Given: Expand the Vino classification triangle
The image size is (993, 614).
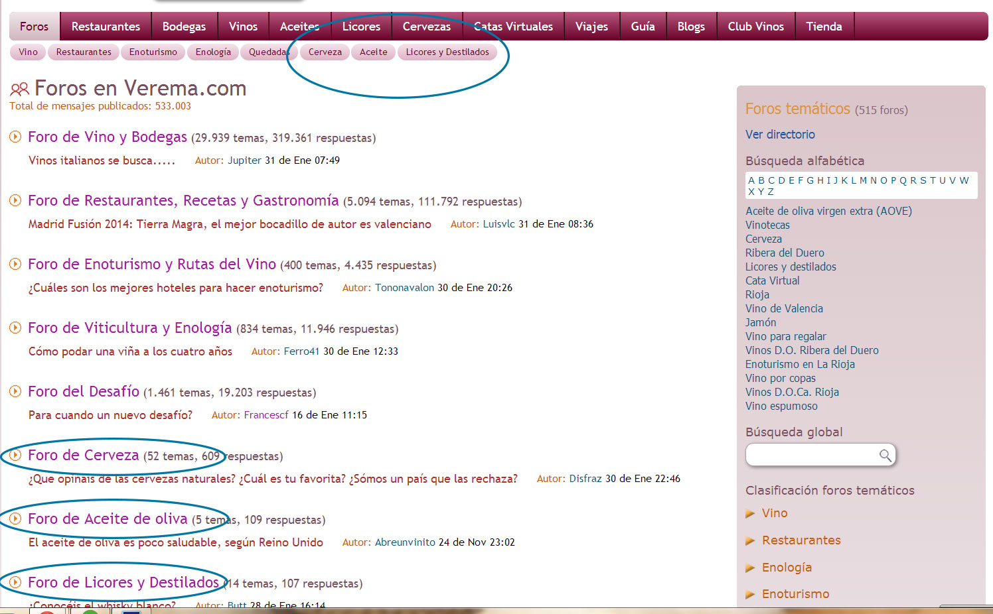Looking at the screenshot, I should [x=751, y=513].
